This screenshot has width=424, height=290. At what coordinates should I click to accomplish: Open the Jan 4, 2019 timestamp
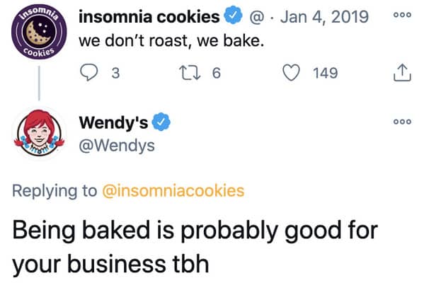click(x=324, y=17)
